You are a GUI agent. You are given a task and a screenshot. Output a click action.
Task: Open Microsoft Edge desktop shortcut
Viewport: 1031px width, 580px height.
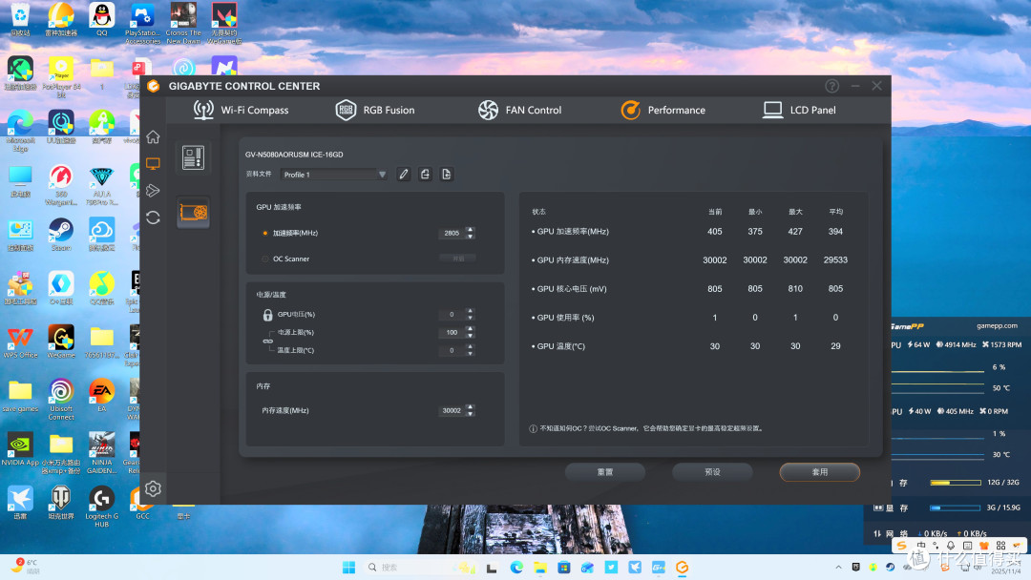20,131
